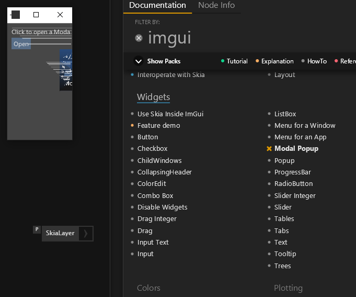The image size is (356, 297).
Task: Open the Drag entry
Action: (145, 231)
